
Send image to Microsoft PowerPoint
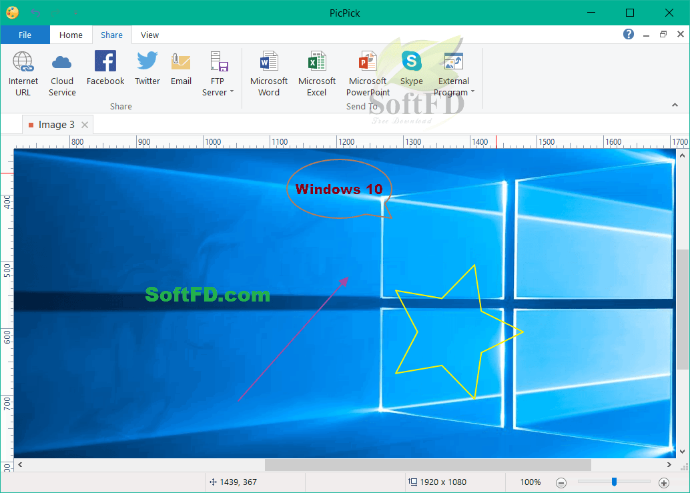pyautogui.click(x=368, y=73)
